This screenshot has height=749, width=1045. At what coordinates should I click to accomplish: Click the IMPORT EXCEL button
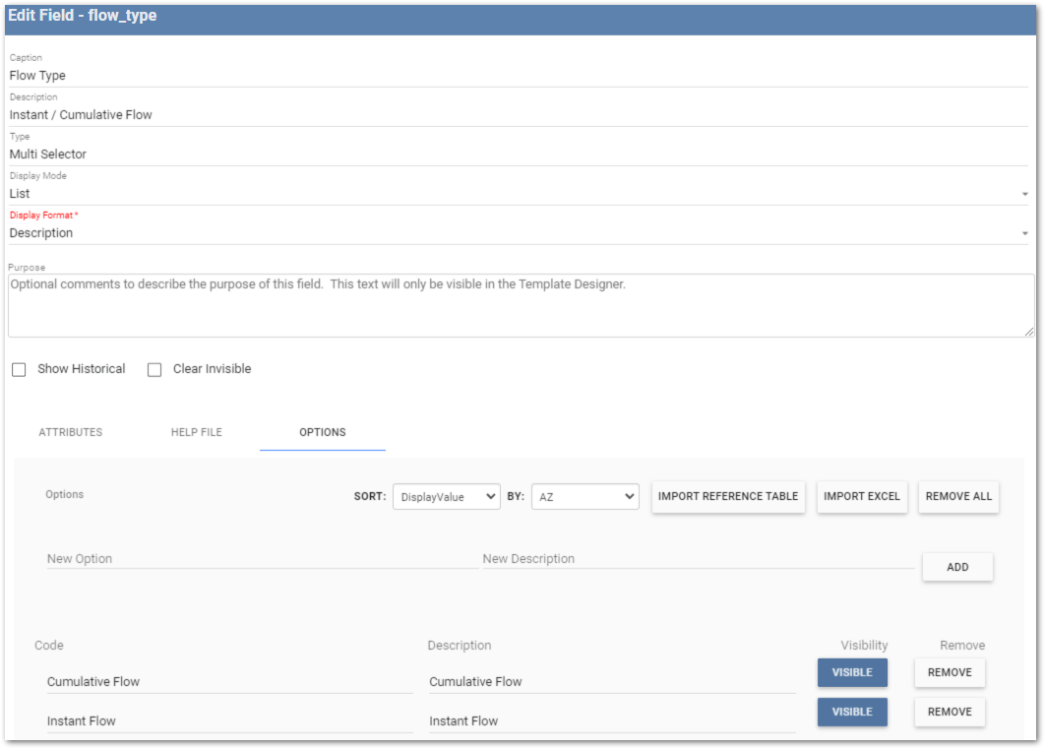pos(862,497)
